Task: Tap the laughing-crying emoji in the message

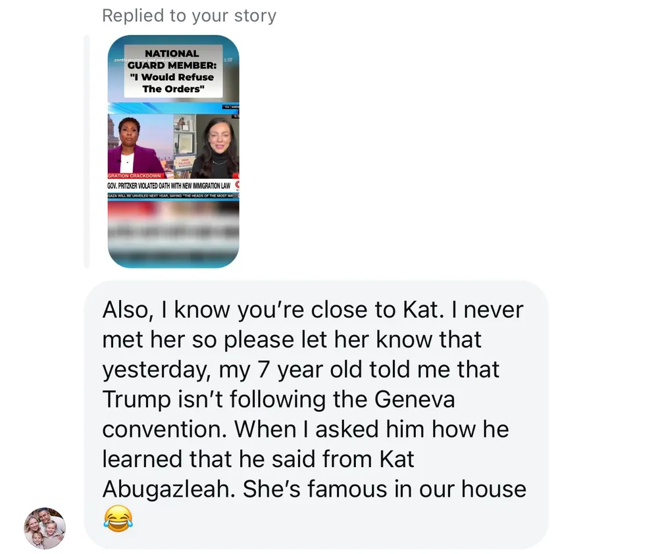Action: click(118, 518)
